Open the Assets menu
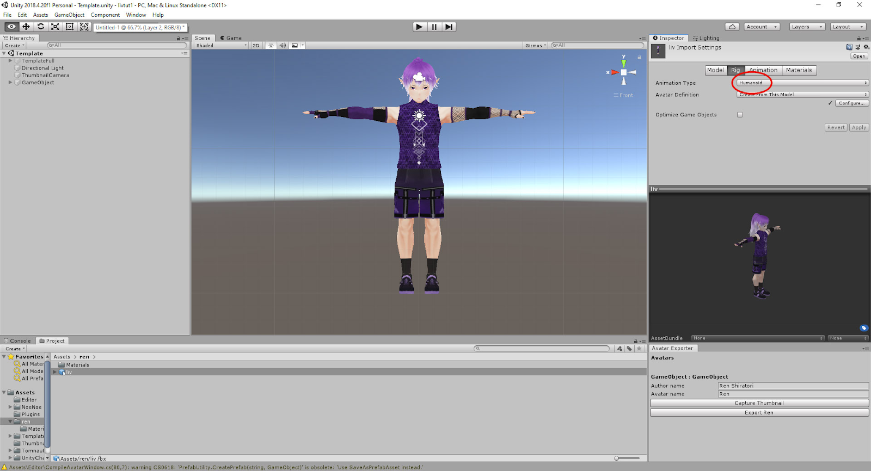This screenshot has width=871, height=471. (x=40, y=15)
